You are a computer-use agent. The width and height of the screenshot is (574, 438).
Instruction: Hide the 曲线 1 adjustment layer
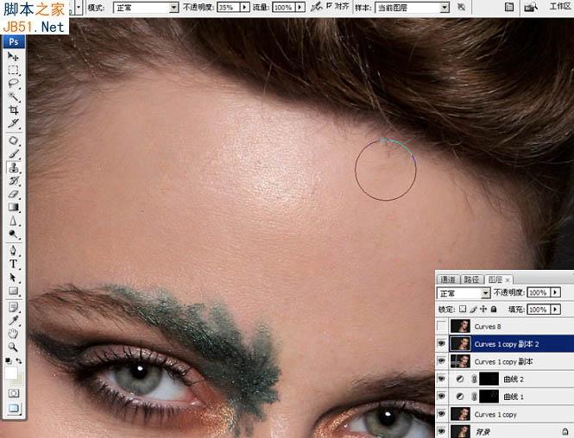pos(442,397)
